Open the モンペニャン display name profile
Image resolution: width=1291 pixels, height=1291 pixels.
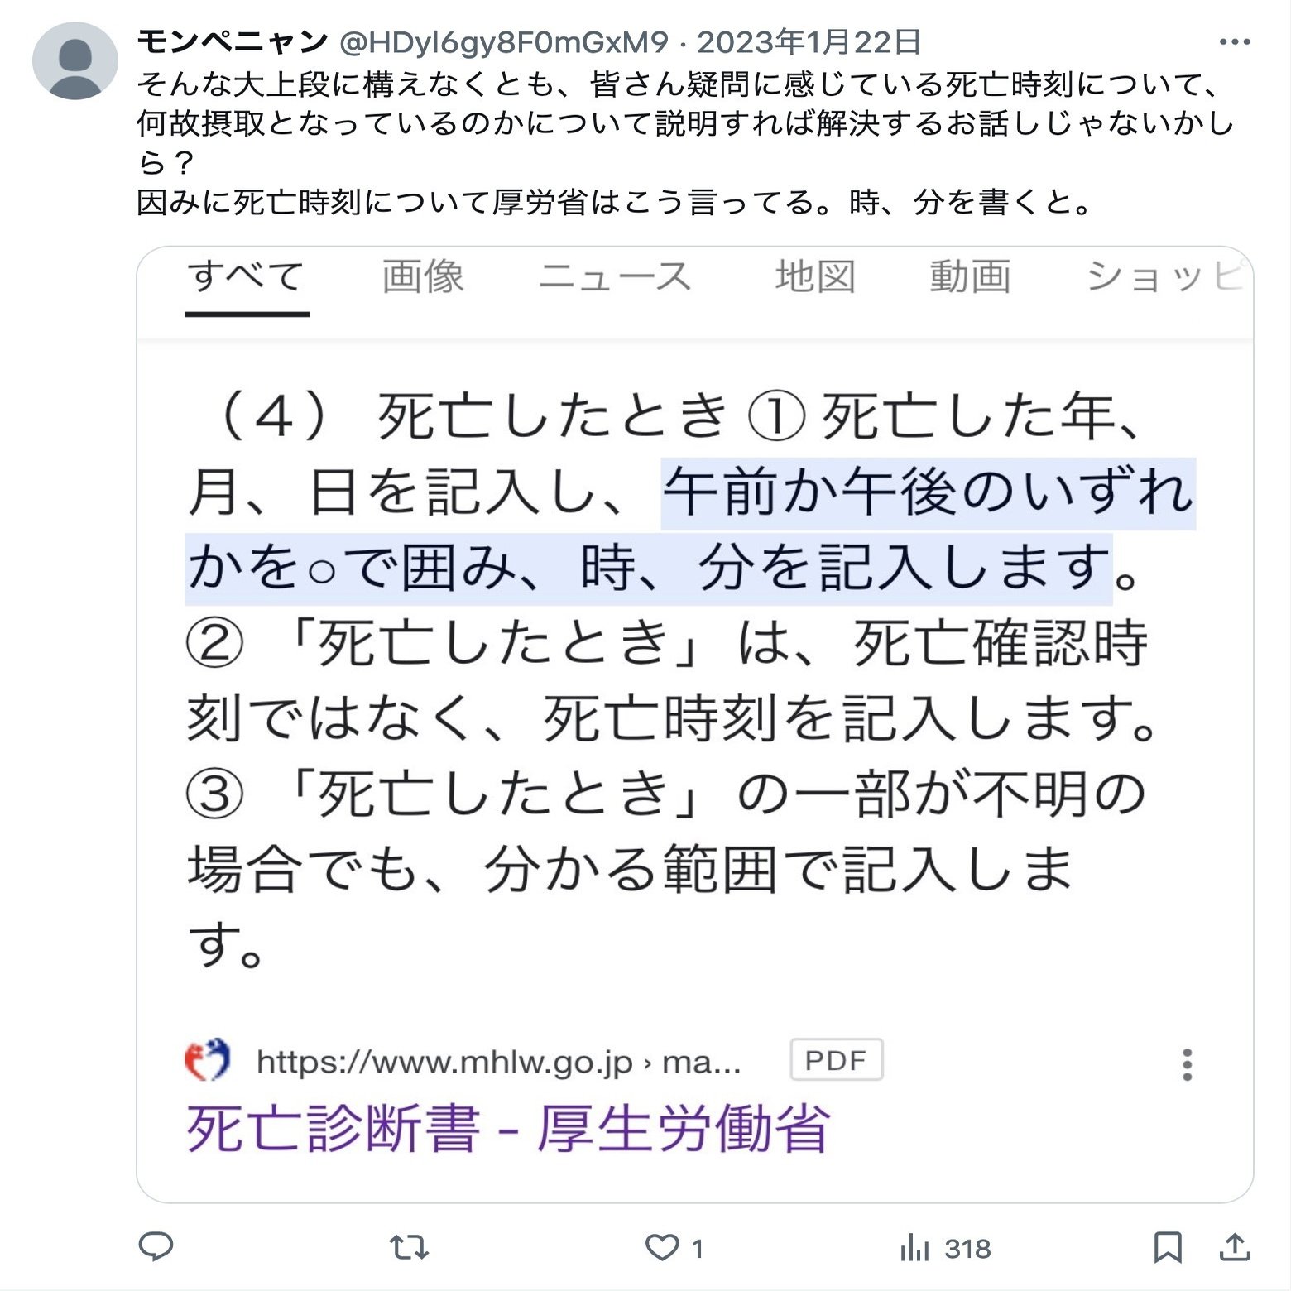click(x=233, y=41)
